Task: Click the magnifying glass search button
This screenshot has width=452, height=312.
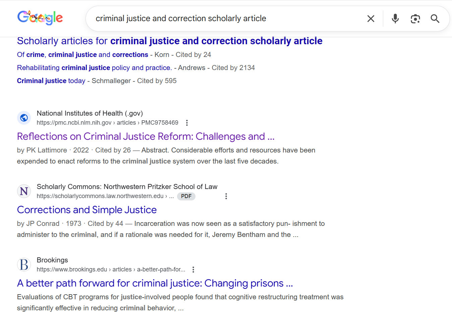Action: pyautogui.click(x=435, y=19)
